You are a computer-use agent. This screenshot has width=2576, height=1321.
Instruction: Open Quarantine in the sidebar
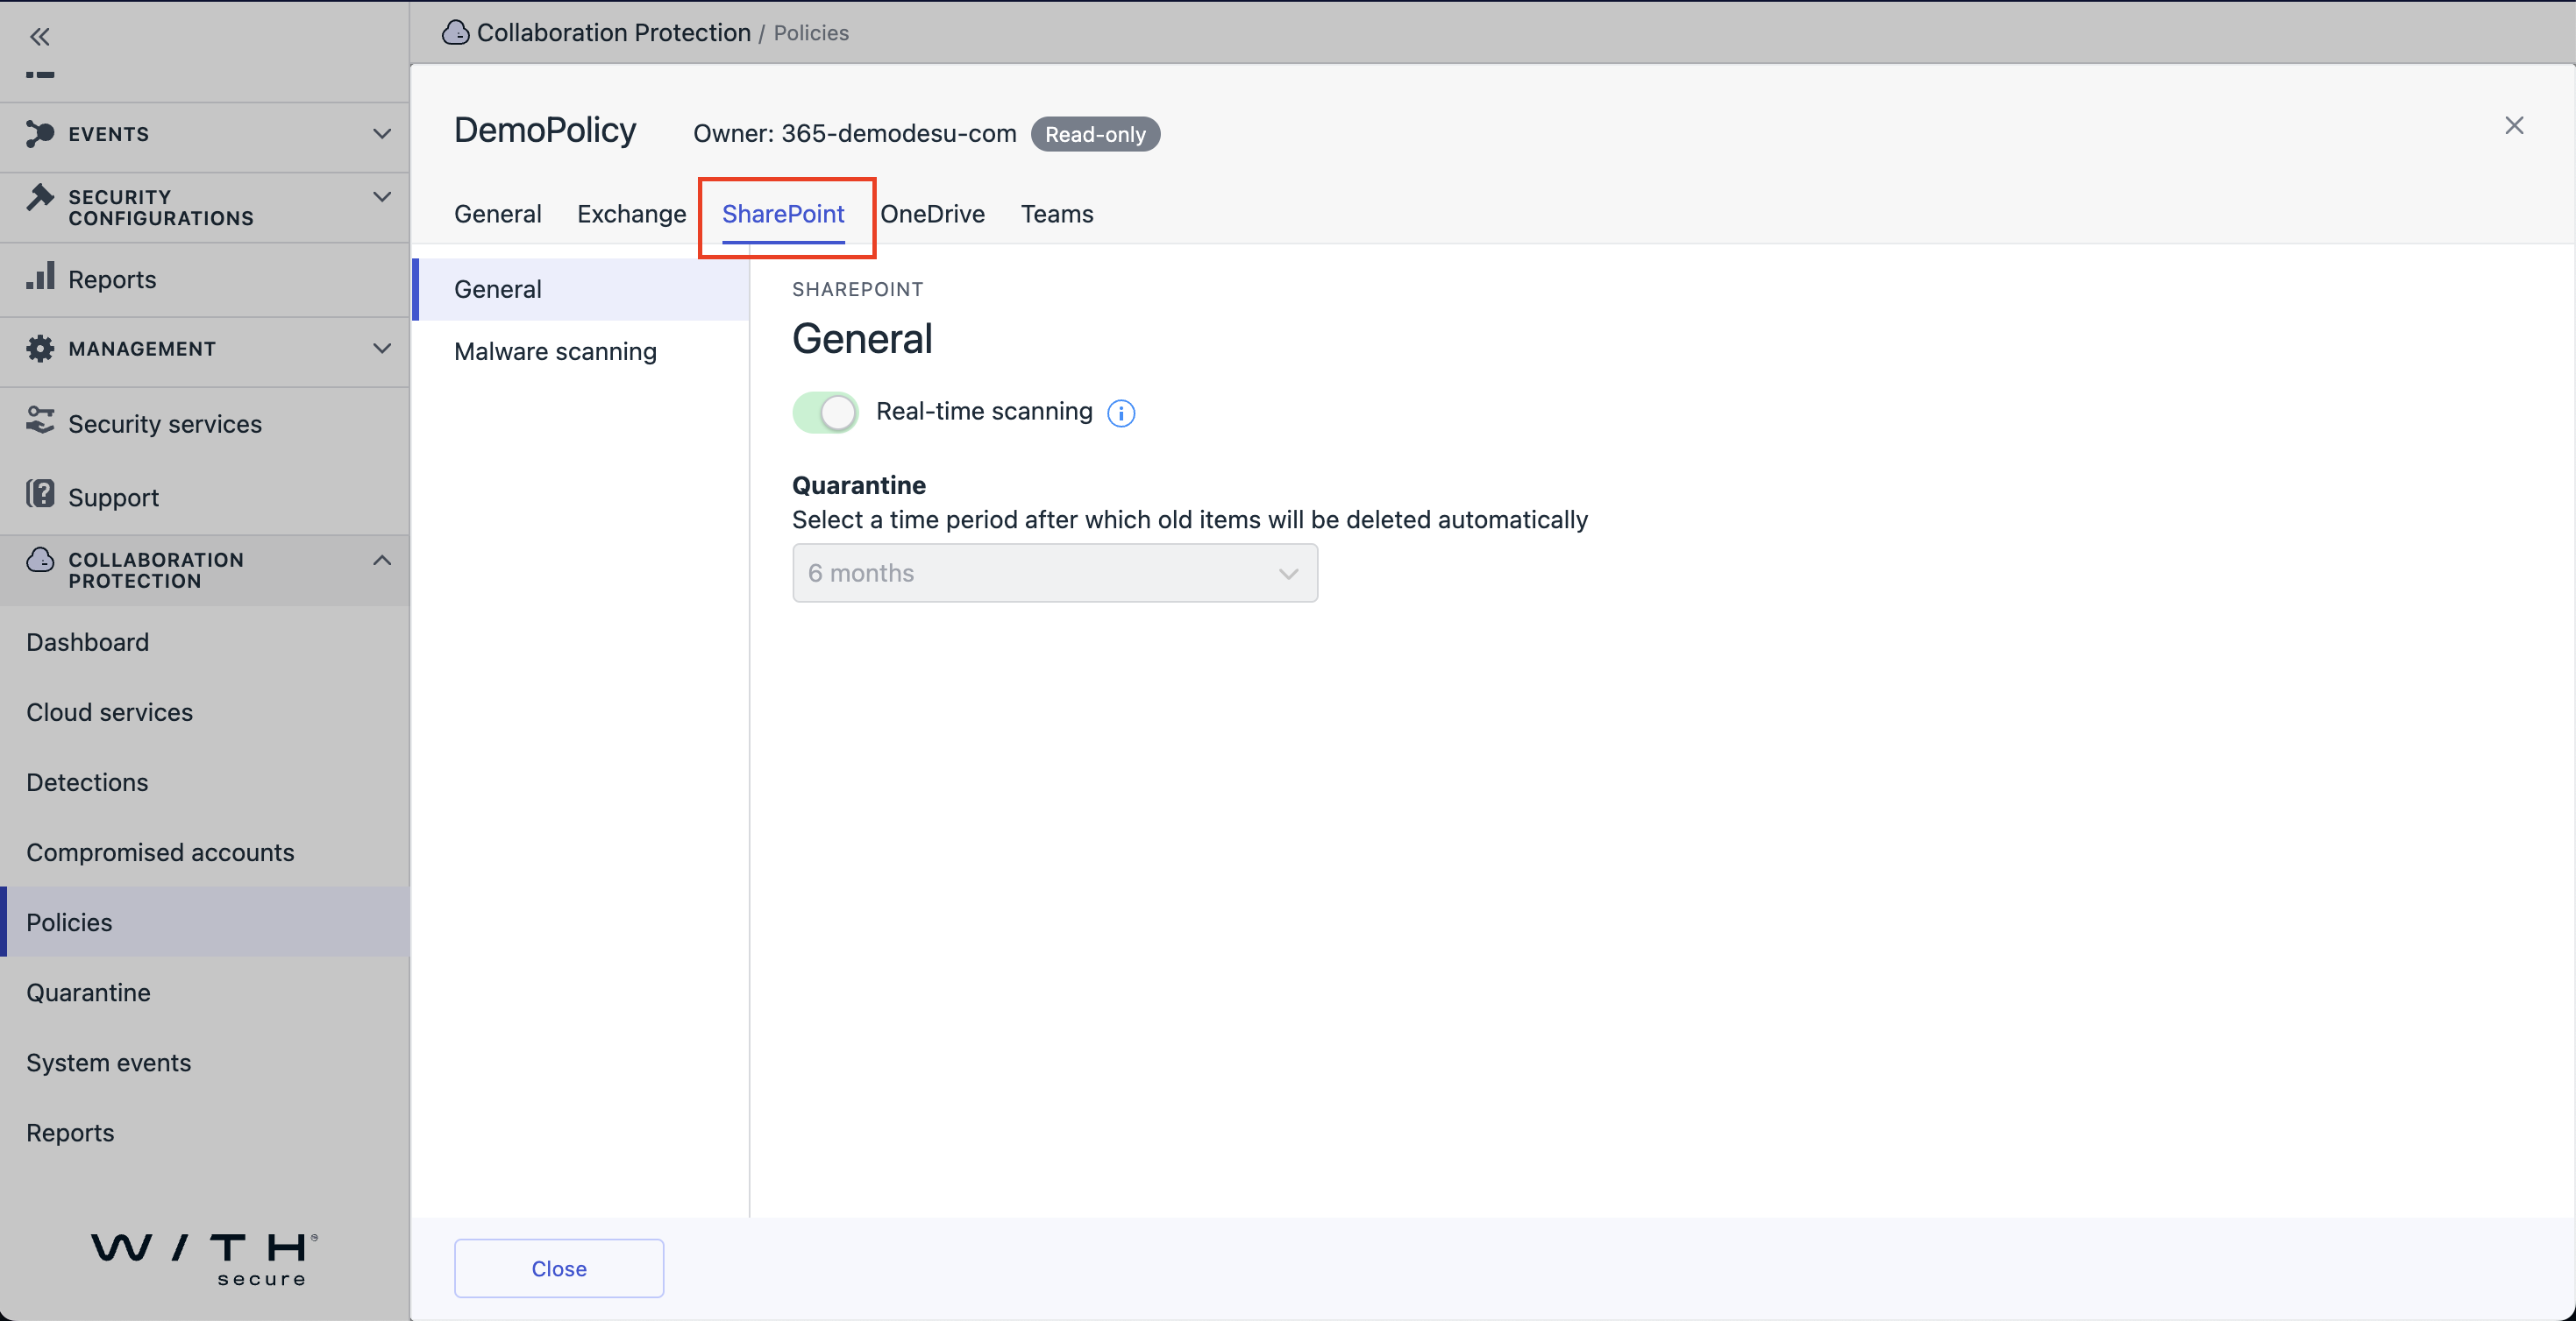(205, 993)
